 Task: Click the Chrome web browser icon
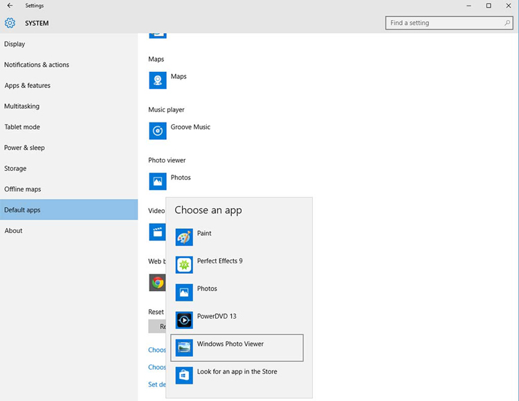[157, 283]
